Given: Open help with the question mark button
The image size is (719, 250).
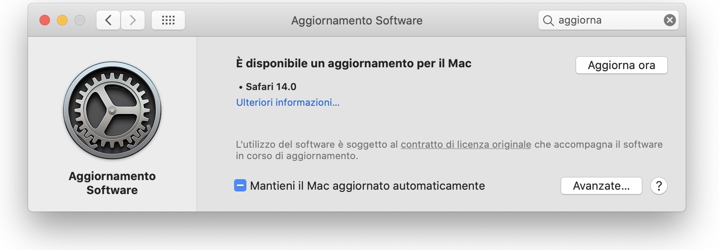Looking at the screenshot, I should click(x=658, y=186).
